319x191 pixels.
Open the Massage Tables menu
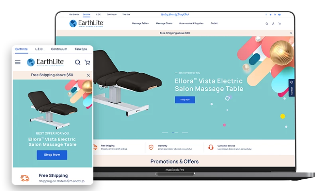(x=140, y=23)
